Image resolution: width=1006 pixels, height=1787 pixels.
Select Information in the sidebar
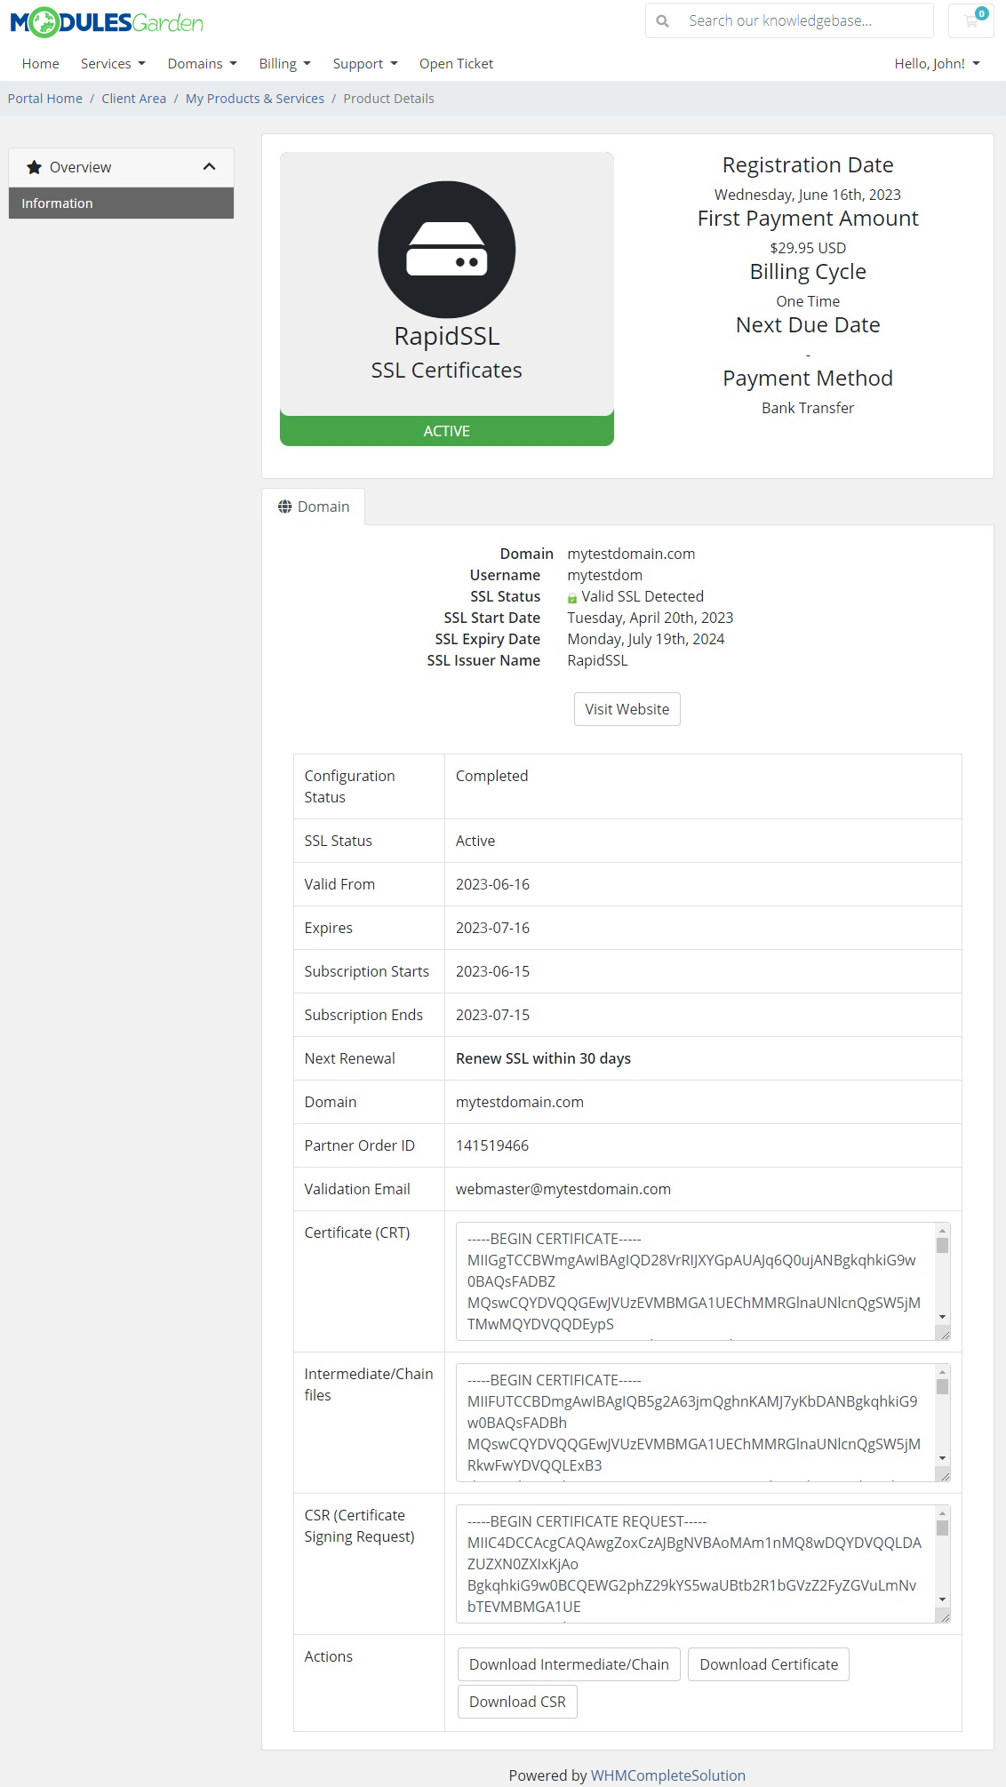click(121, 203)
